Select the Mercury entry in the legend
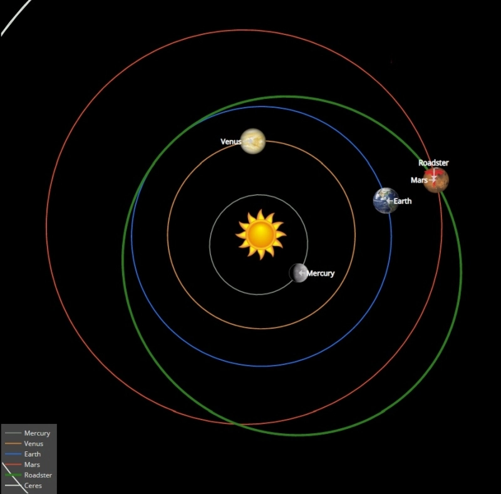Screen dimensions: 501x494 37,433
